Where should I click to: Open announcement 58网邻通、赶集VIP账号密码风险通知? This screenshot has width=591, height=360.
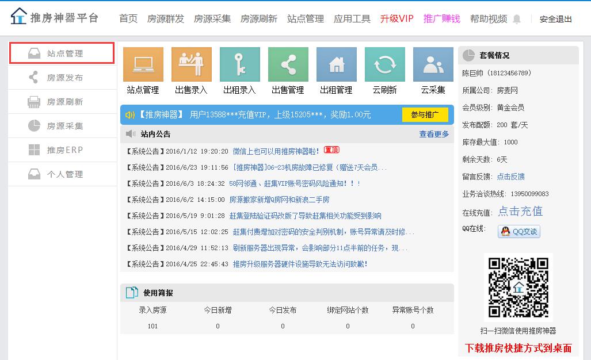pyautogui.click(x=295, y=183)
